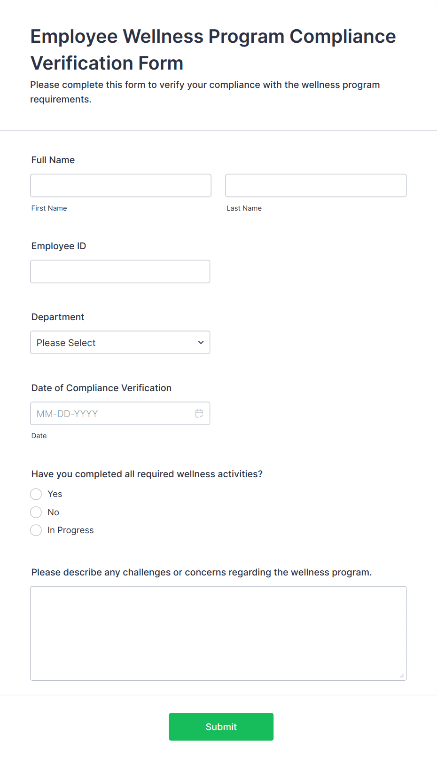The image size is (437, 764).
Task: Select the Yes radio button
Action: (x=36, y=494)
